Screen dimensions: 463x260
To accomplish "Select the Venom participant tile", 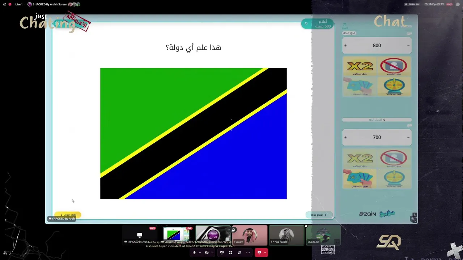I will point(250,235).
